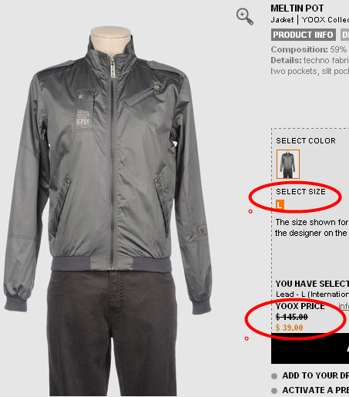Image resolution: width=349 pixels, height=397 pixels.
Task: Click the Jacket category link
Action: pos(282,20)
